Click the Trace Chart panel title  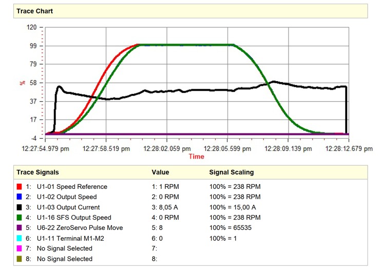pos(34,11)
